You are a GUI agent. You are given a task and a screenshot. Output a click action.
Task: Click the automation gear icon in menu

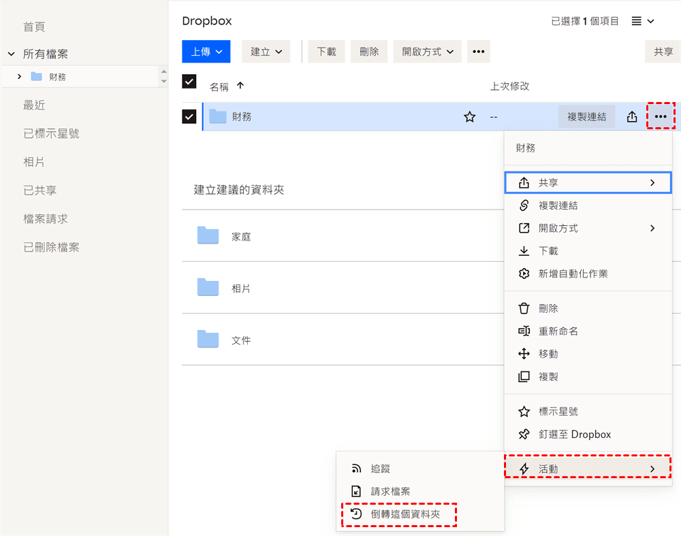pyautogui.click(x=524, y=273)
